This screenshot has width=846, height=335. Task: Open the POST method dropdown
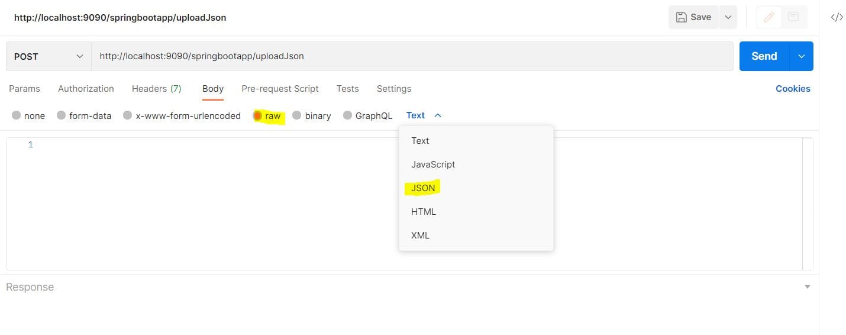point(49,56)
